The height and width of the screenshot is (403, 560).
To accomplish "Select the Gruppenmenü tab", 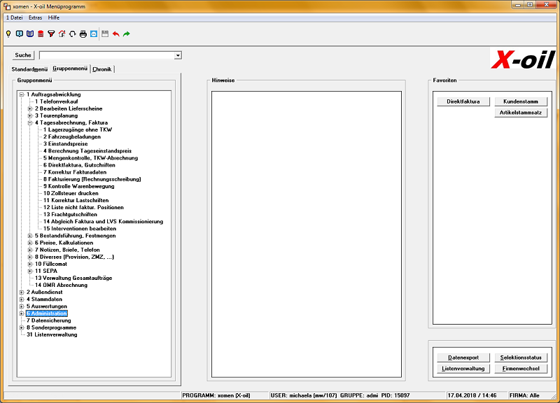I will point(70,69).
